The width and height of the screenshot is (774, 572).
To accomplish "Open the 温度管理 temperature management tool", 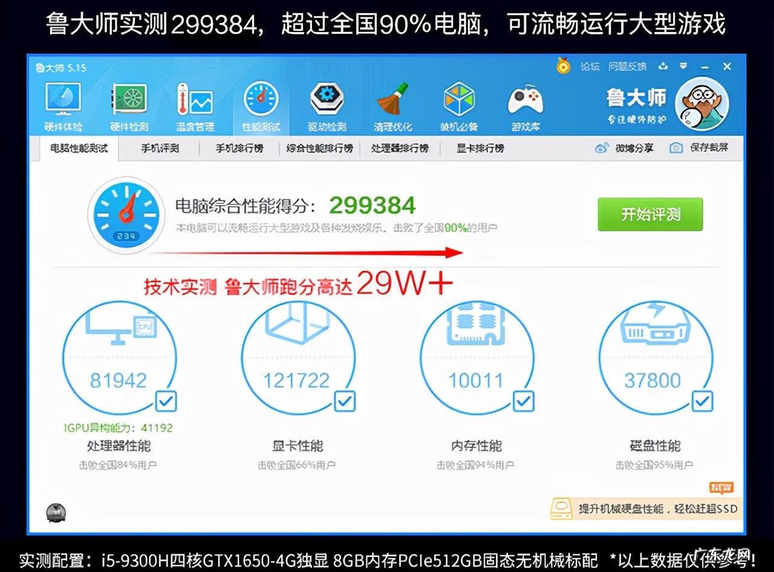I will point(195,106).
